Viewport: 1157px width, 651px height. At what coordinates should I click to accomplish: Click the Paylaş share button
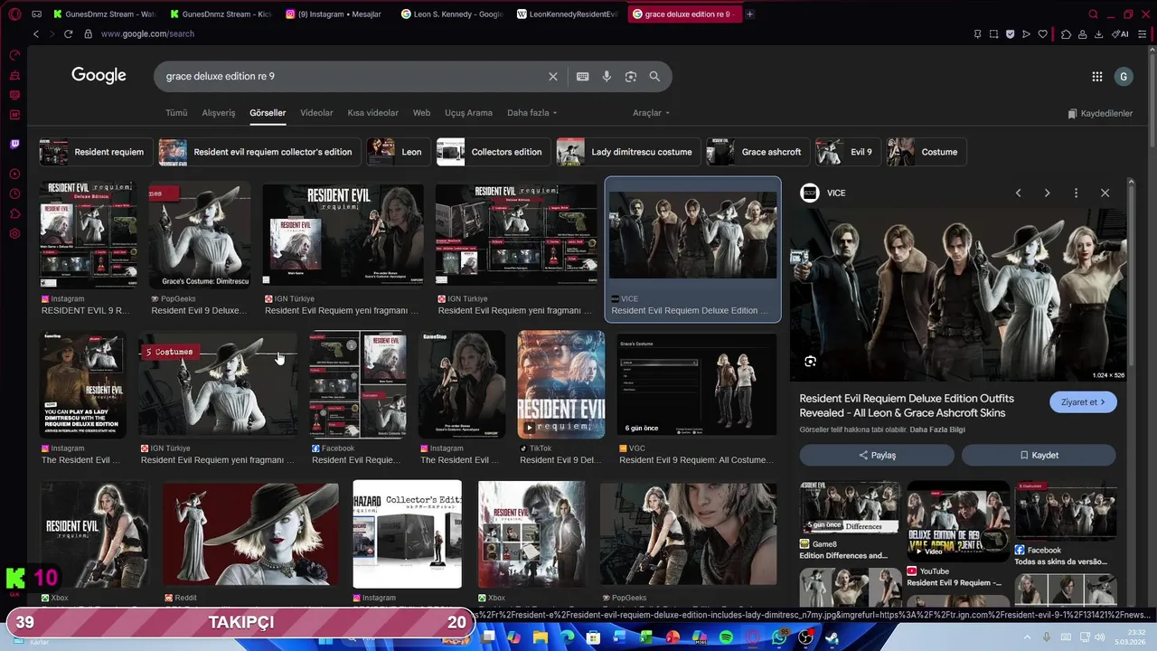pos(877,455)
